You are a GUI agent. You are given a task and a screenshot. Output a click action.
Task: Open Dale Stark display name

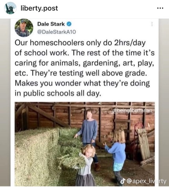coord(51,24)
